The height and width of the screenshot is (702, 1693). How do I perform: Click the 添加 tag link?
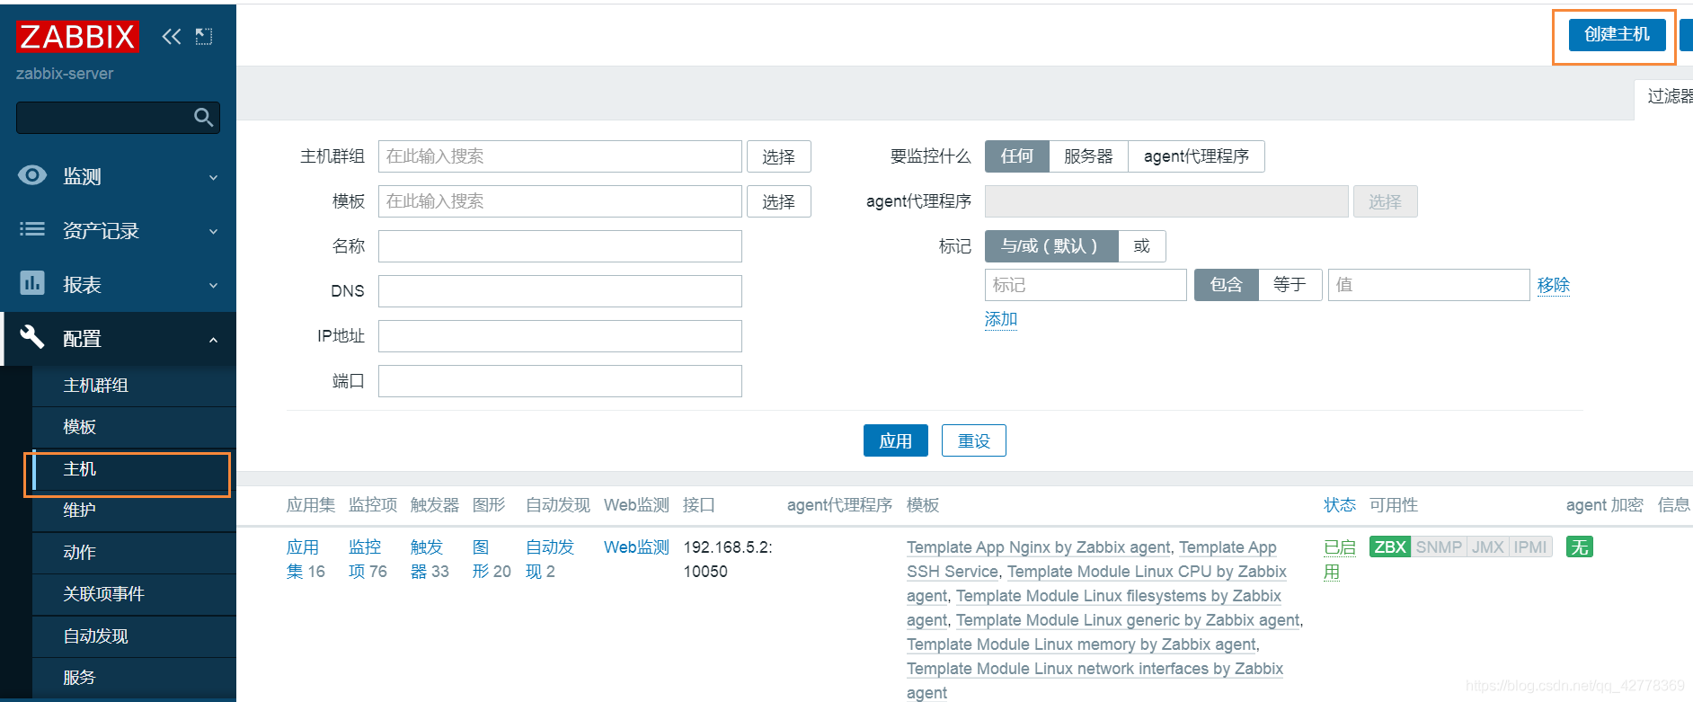(x=1001, y=319)
